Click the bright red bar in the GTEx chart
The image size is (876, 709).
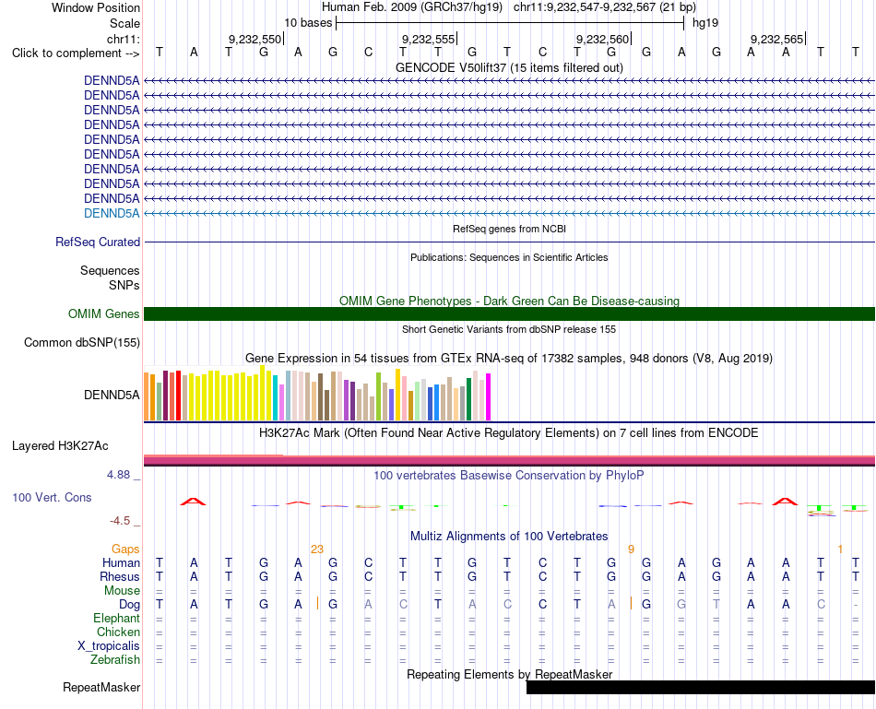point(178,395)
